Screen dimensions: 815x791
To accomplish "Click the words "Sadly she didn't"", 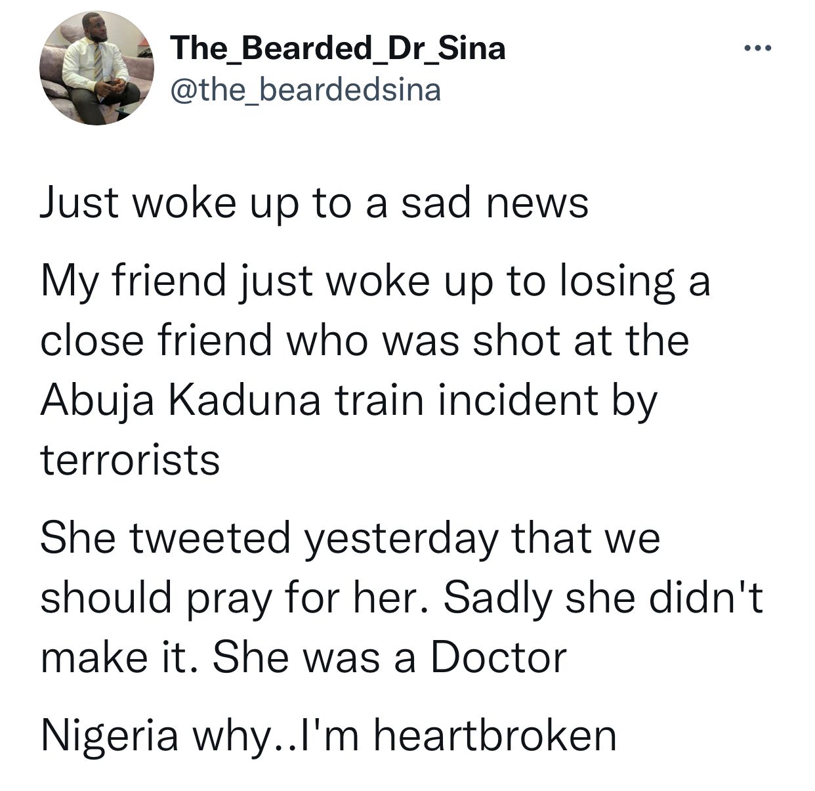I will (604, 597).
